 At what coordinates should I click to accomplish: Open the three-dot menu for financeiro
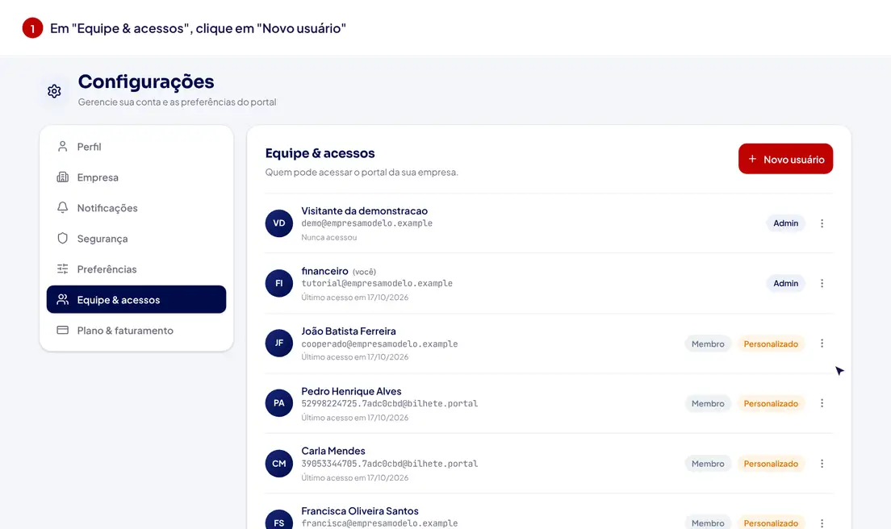pos(822,283)
